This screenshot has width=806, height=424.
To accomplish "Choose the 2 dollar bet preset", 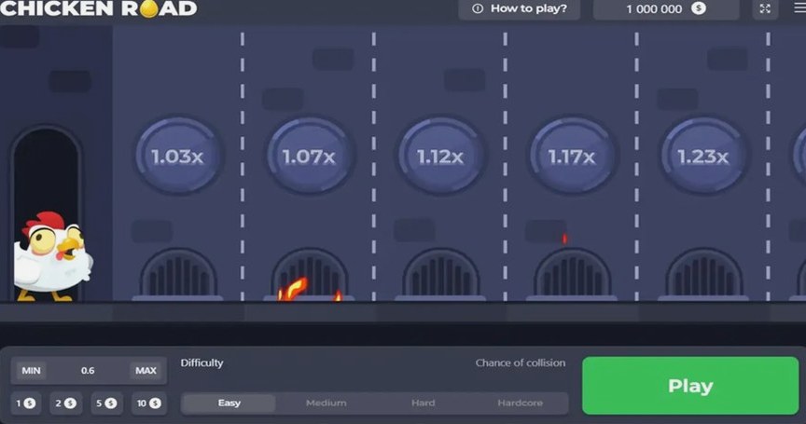I will (66, 403).
